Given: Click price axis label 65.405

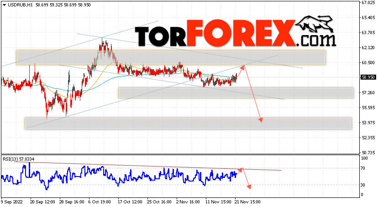Looking at the screenshot, I should 368,18.
